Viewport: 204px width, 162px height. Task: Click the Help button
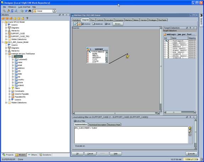(x=116, y=154)
